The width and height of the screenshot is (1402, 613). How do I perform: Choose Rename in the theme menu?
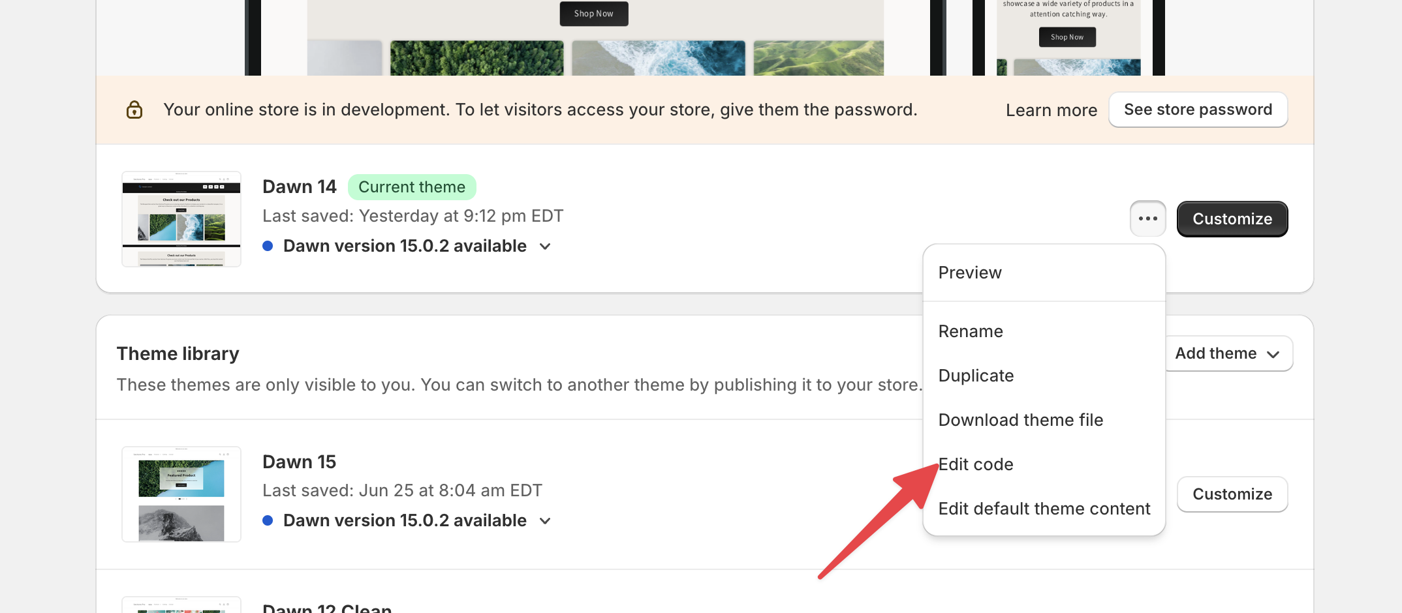(x=971, y=331)
